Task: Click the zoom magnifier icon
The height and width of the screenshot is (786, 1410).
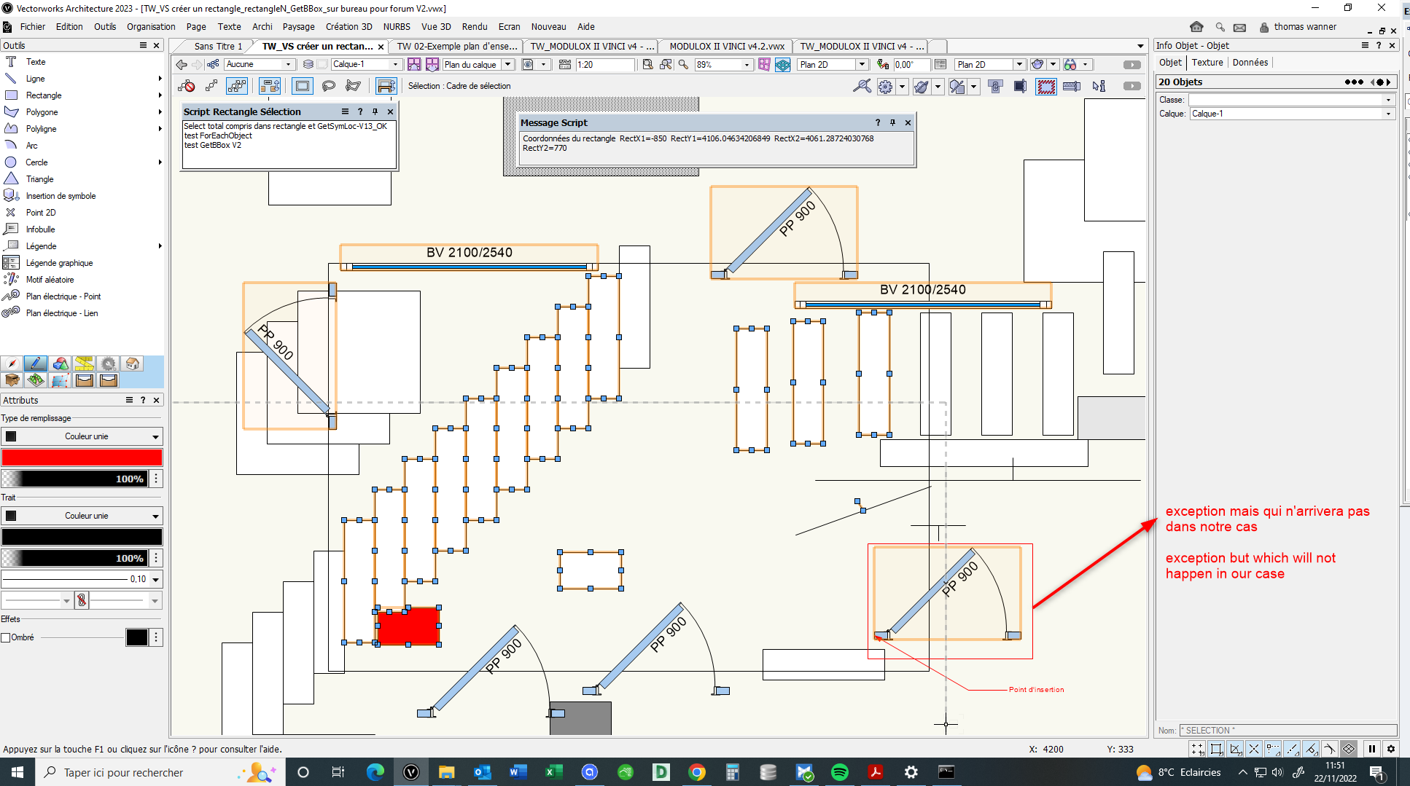Action: point(683,65)
